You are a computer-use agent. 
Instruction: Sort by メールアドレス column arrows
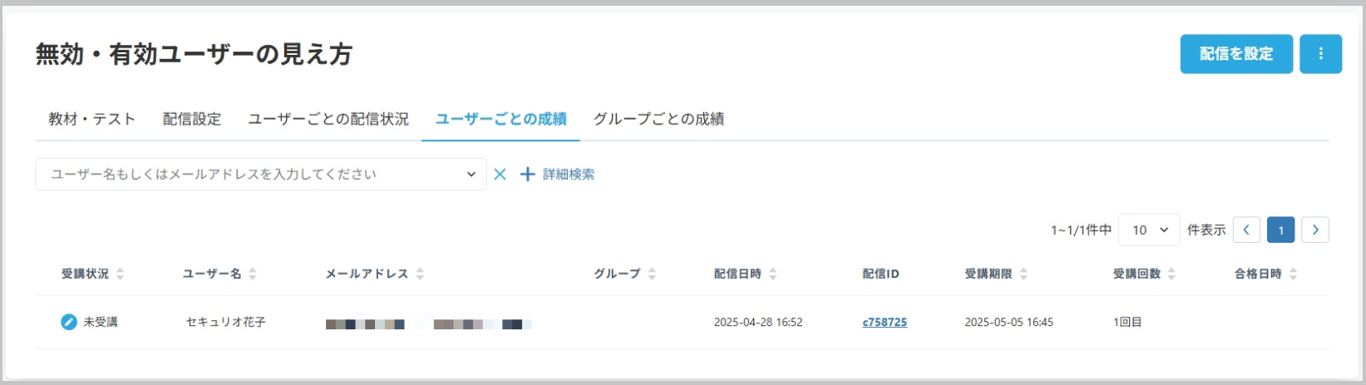pyautogui.click(x=420, y=274)
